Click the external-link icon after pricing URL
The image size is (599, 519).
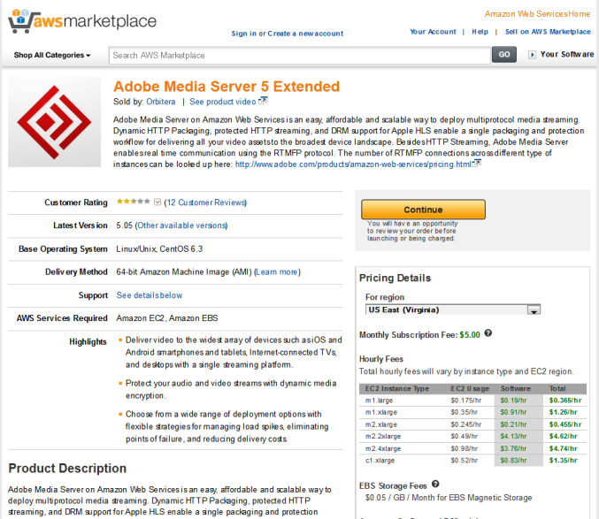pyautogui.click(x=478, y=163)
